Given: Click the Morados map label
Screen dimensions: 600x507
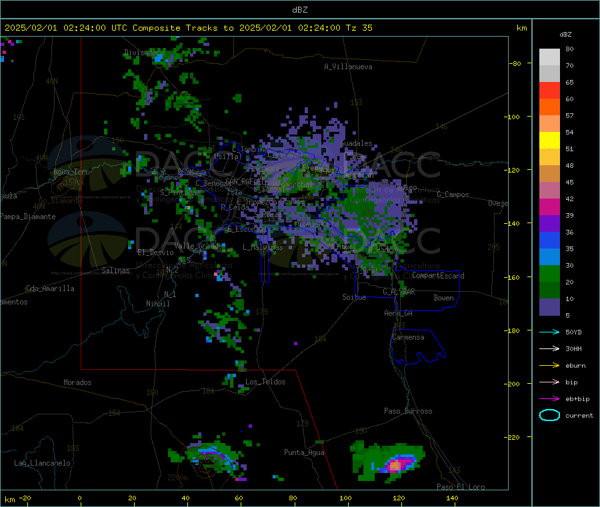Looking at the screenshot, I should (x=77, y=382).
